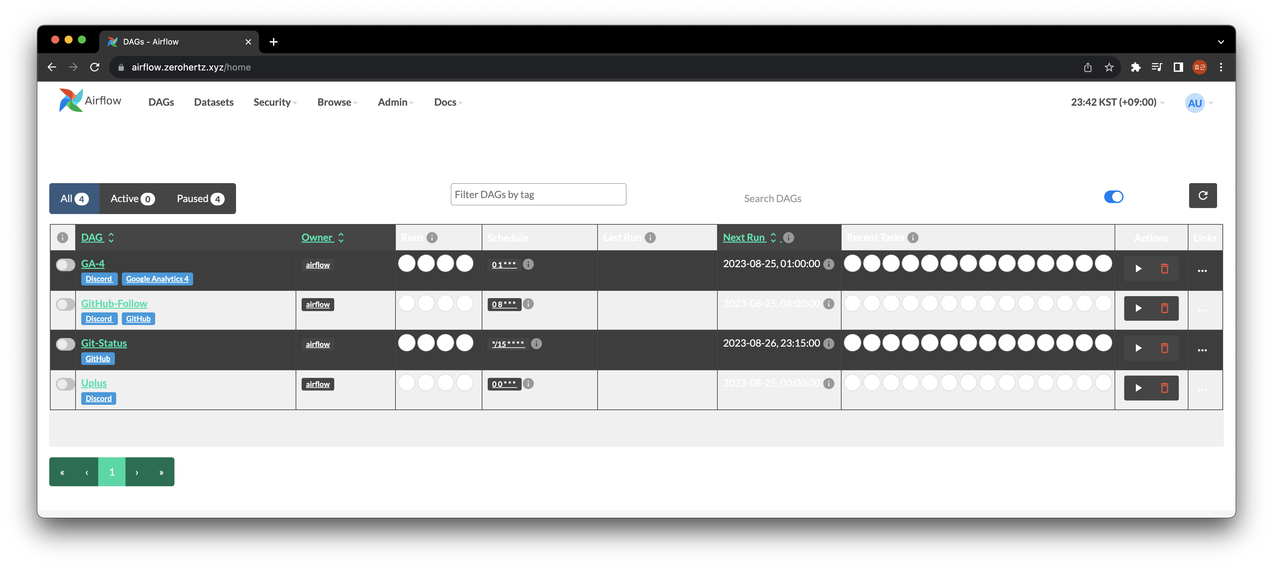The width and height of the screenshot is (1273, 567).
Task: Select the All 4 filter tab
Action: pyautogui.click(x=74, y=199)
